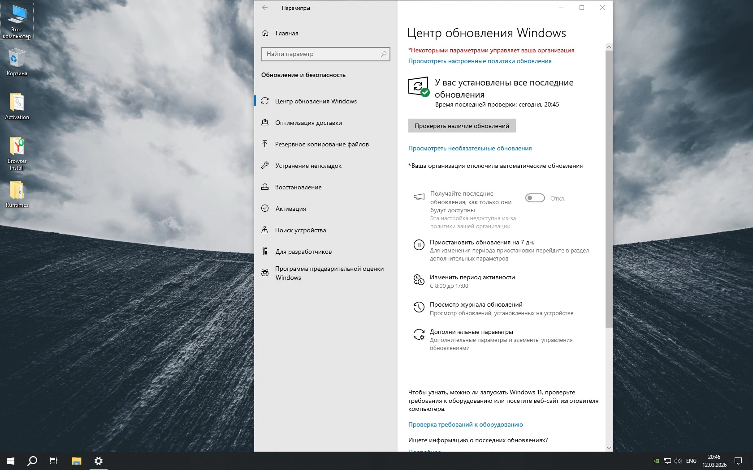Click the Проверить наличие обновлений button

point(462,126)
